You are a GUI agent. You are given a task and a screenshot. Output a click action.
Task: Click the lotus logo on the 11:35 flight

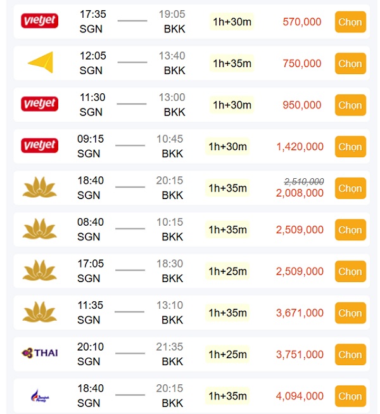40,312
